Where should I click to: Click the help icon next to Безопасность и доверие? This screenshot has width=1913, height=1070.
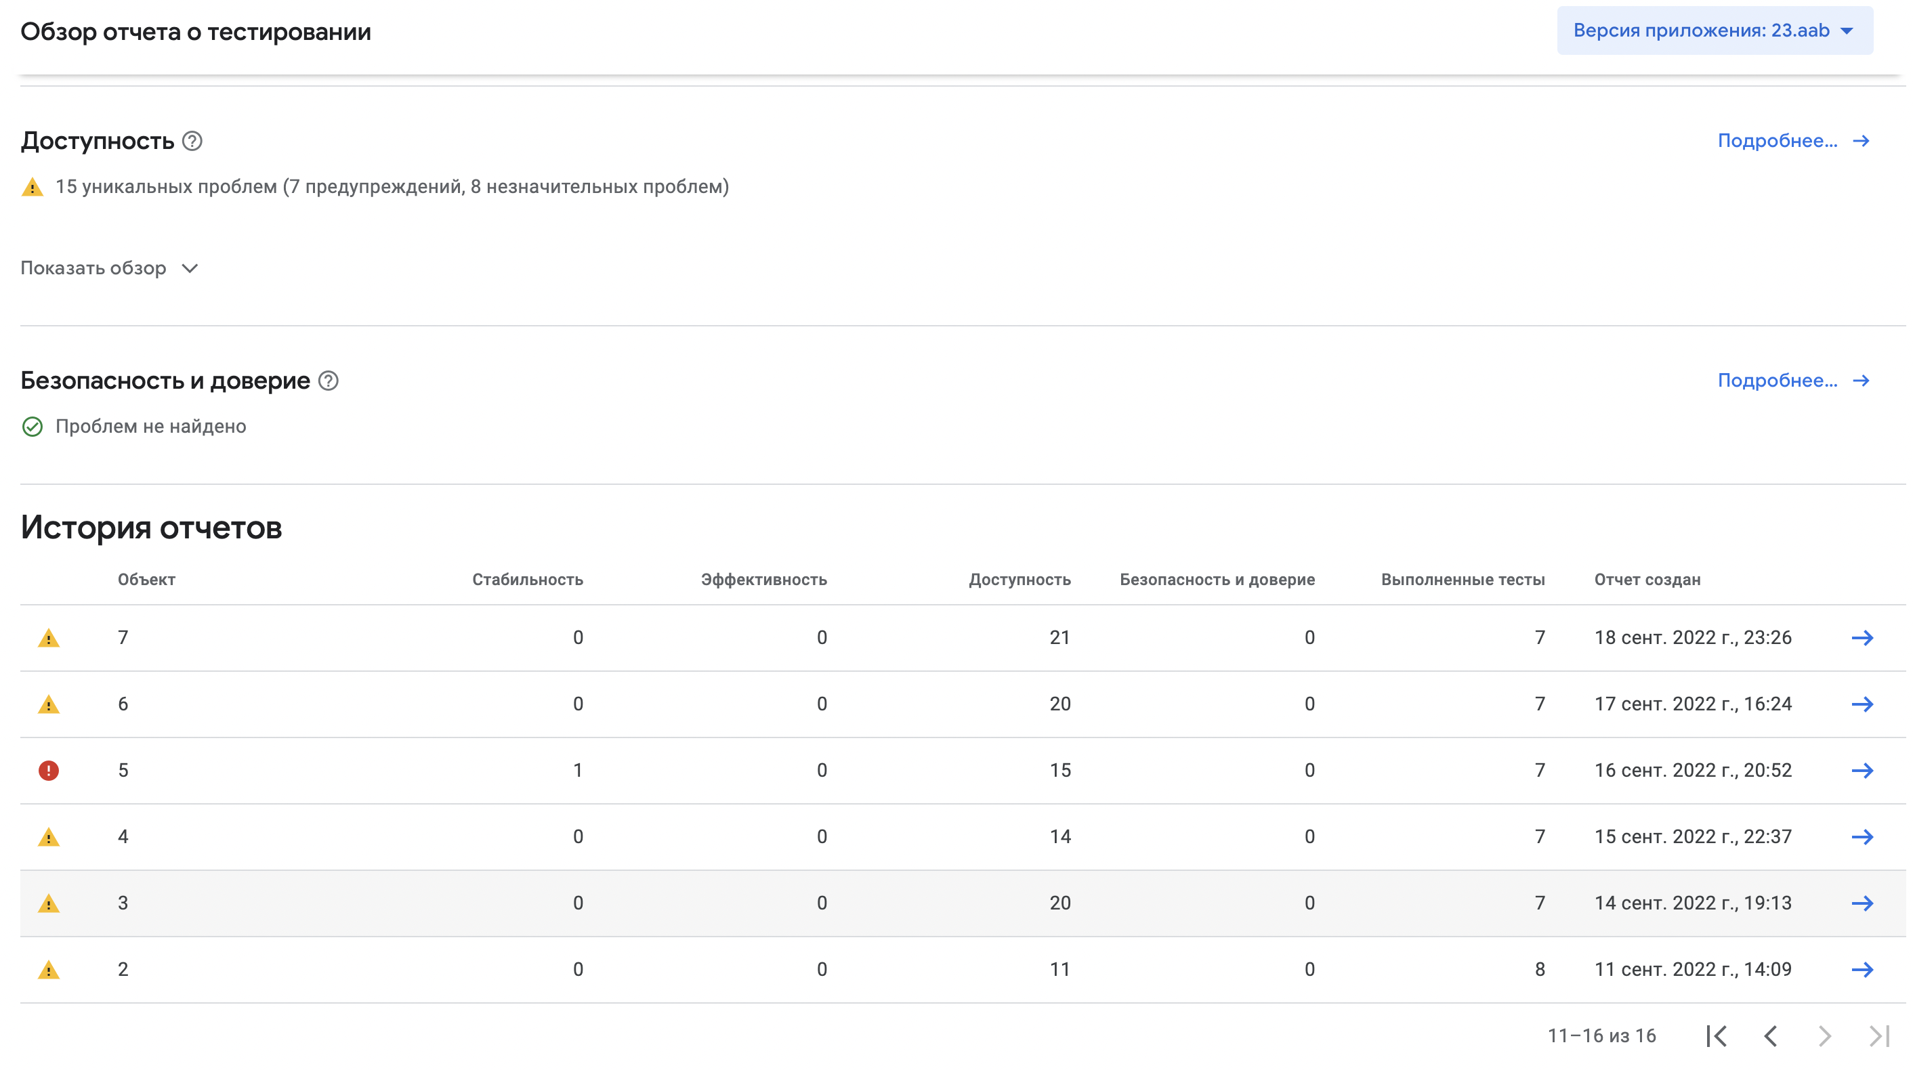tap(329, 381)
